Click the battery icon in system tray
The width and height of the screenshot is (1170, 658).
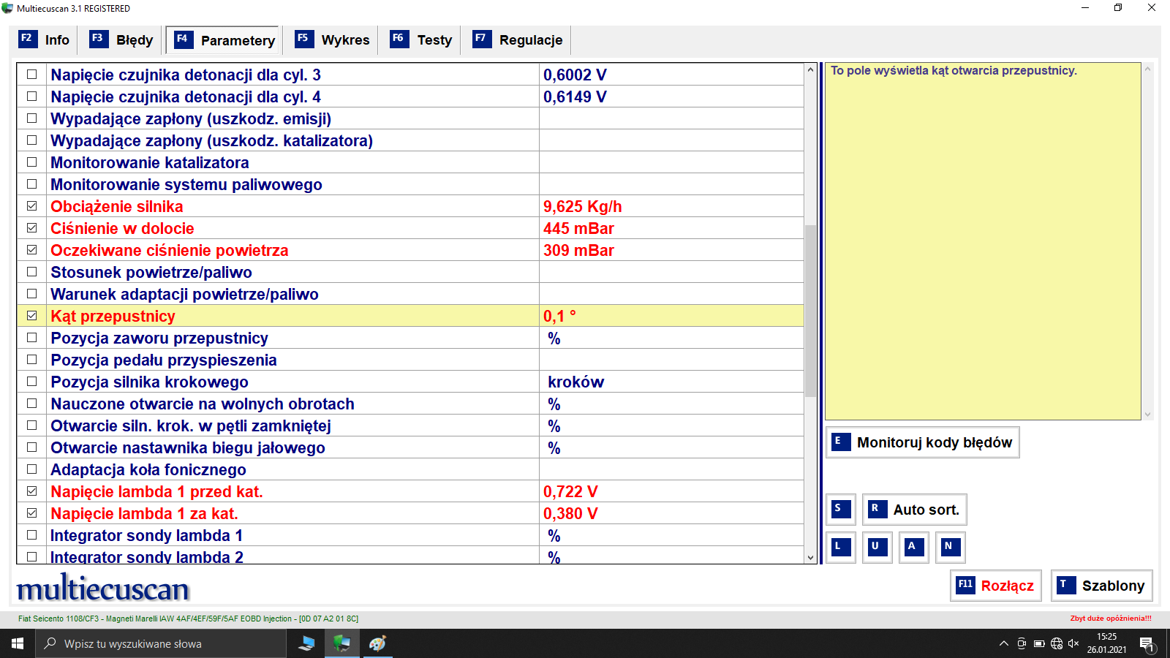(1039, 643)
